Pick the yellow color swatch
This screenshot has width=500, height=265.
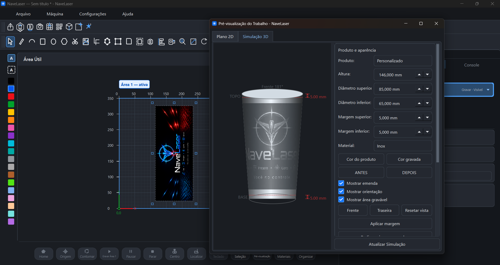pyautogui.click(x=11, y=112)
